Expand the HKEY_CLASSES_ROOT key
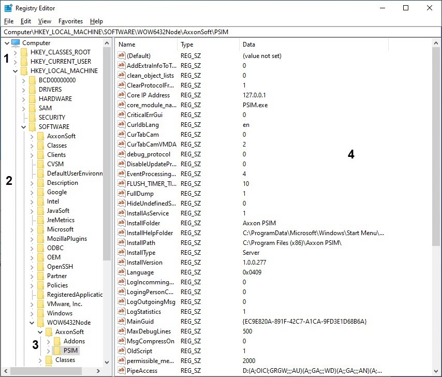The width and height of the screenshot is (442, 377). point(16,52)
